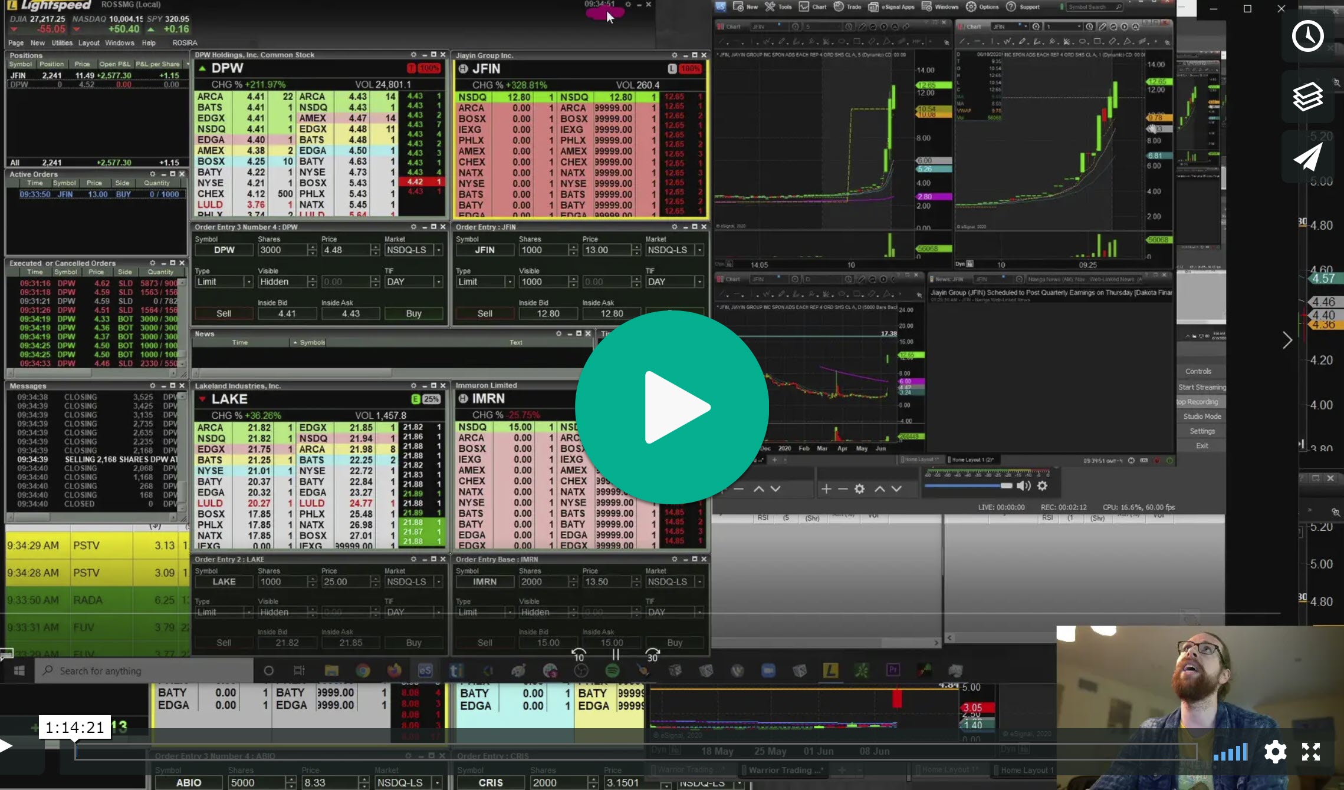Open Lightspeed Windows menu
Image resolution: width=1344 pixels, height=790 pixels.
(120, 43)
